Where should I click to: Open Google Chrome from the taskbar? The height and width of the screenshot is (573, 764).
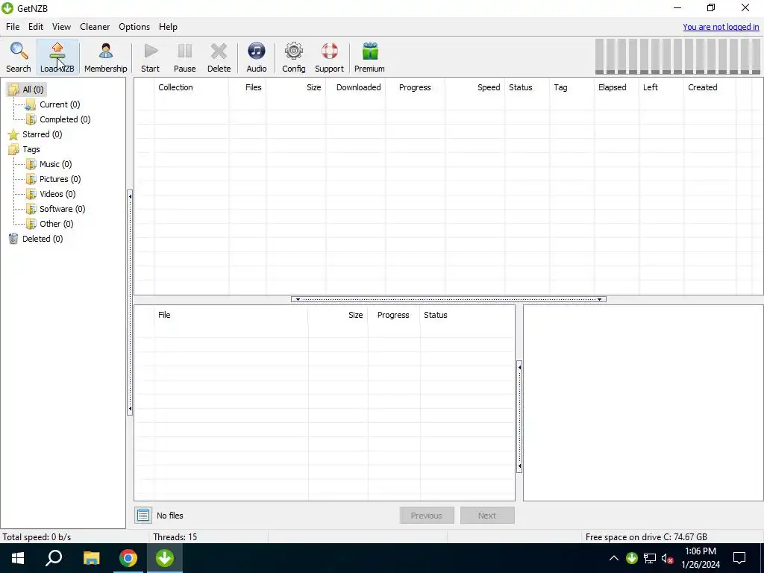128,558
